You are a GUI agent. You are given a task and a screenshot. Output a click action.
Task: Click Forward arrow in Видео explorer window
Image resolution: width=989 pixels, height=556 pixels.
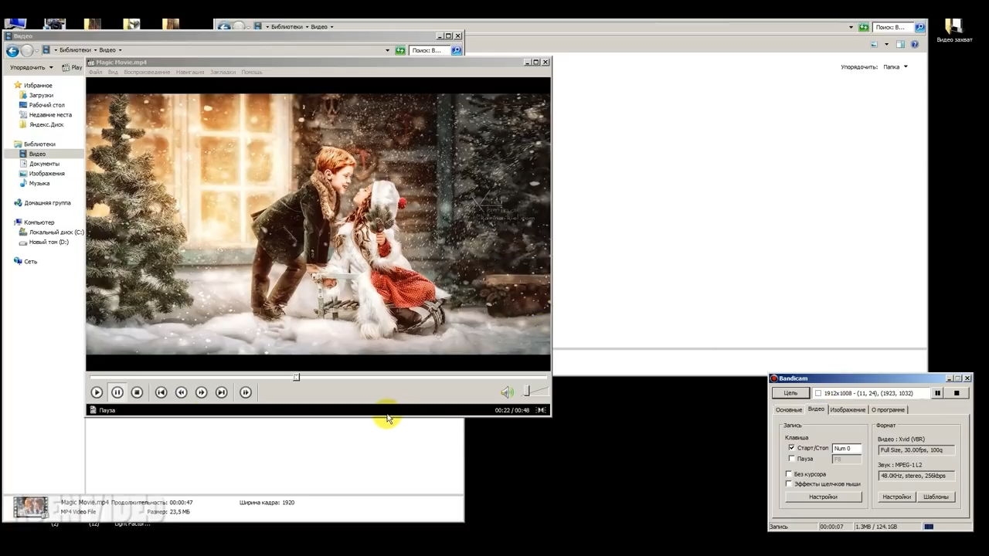click(x=27, y=50)
